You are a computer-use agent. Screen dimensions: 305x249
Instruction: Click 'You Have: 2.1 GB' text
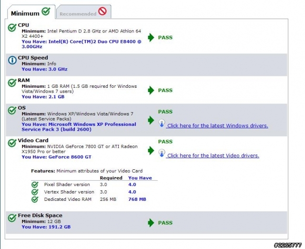click(x=43, y=97)
